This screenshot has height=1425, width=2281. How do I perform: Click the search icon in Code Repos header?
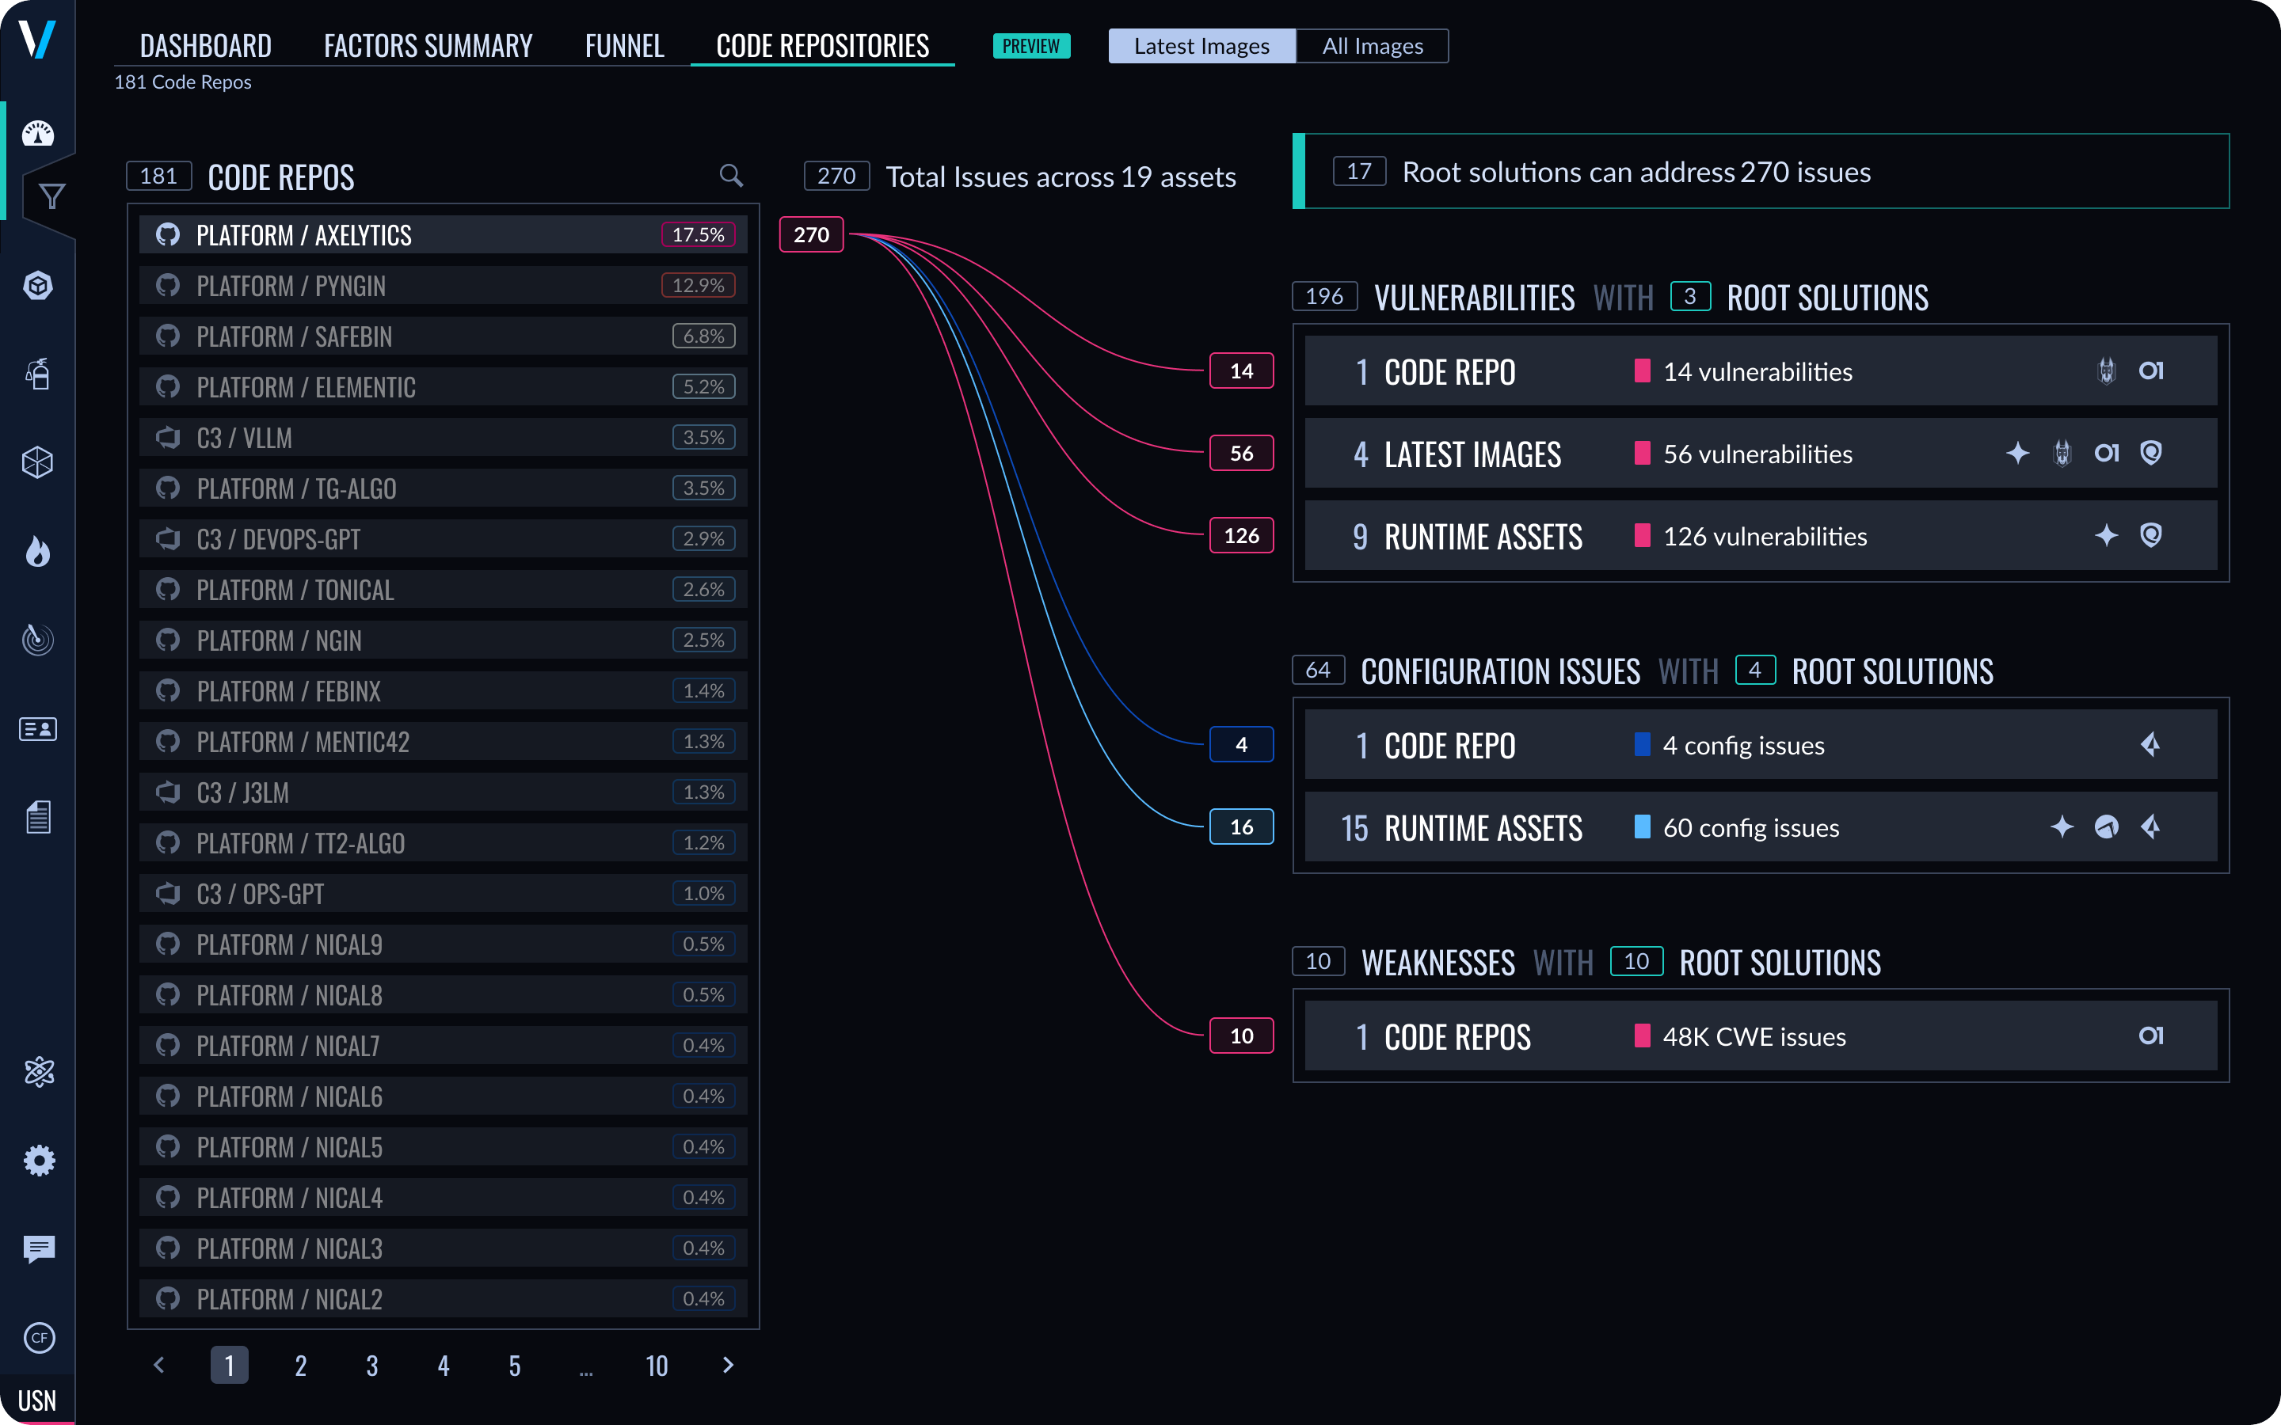click(732, 175)
